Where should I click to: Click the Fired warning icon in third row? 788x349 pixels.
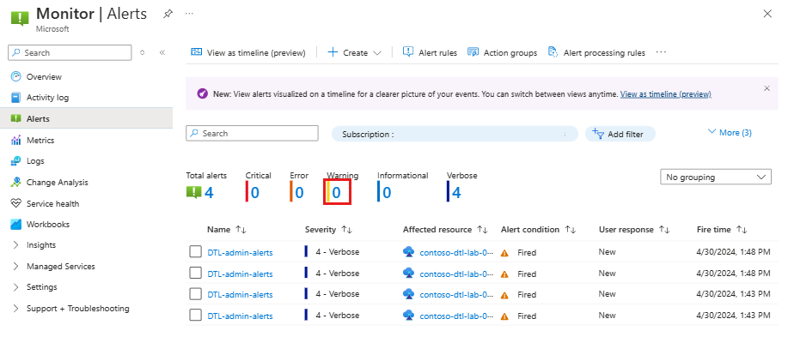(x=505, y=295)
